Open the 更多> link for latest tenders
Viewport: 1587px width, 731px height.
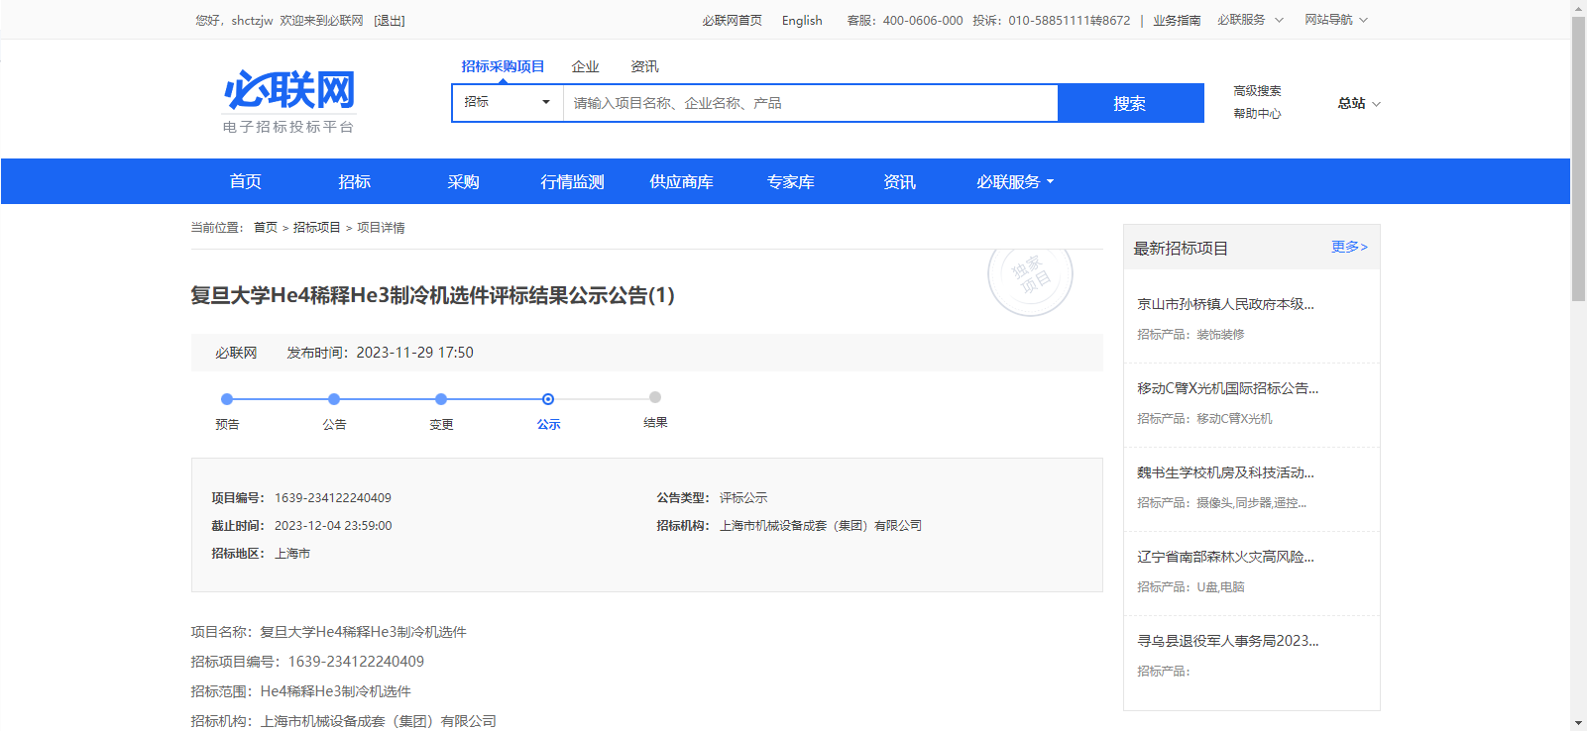coord(1348,247)
